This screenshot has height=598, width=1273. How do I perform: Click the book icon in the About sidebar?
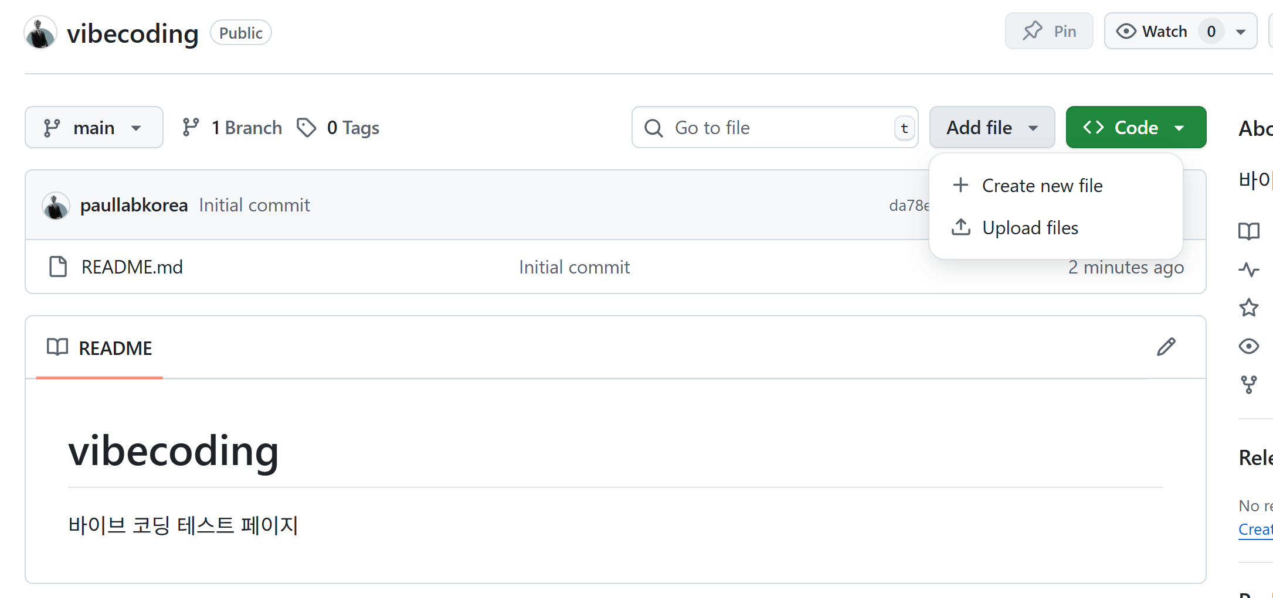1248,231
